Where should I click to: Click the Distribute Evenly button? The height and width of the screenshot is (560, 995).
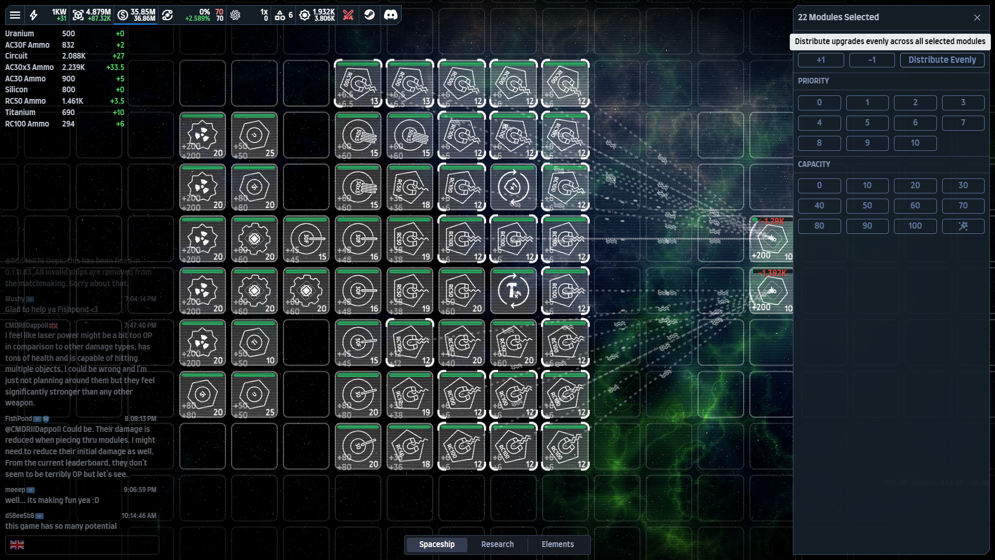[x=942, y=60]
